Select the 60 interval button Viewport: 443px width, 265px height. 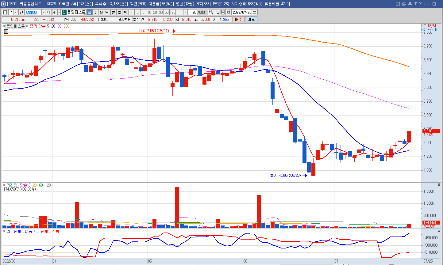[x=166, y=12]
